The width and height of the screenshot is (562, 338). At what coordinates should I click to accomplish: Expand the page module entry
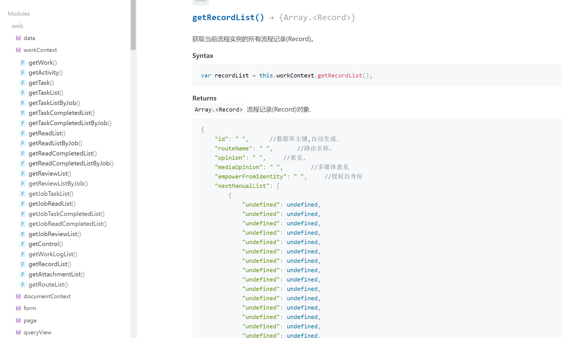[x=30, y=320]
